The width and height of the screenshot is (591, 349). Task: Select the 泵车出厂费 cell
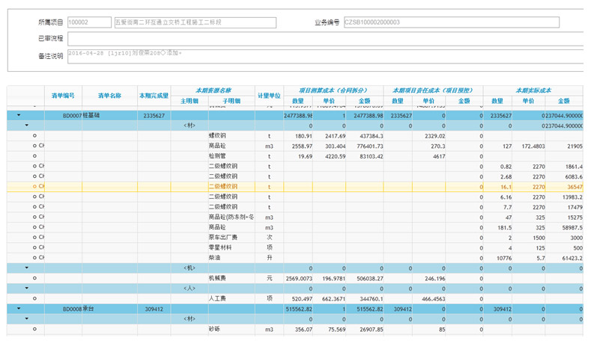pyautogui.click(x=231, y=238)
